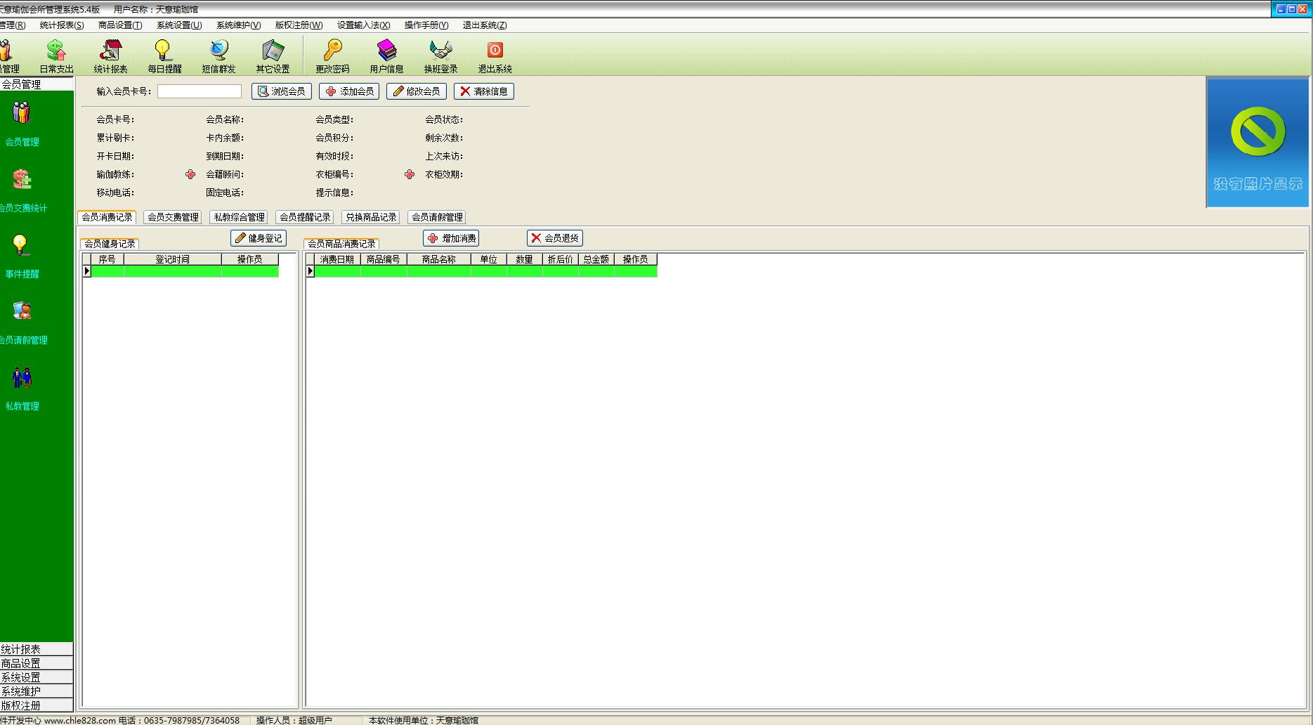This screenshot has height=725, width=1313.
Task: Expand the 统计报表 sidebar section
Action: pyautogui.click(x=37, y=649)
